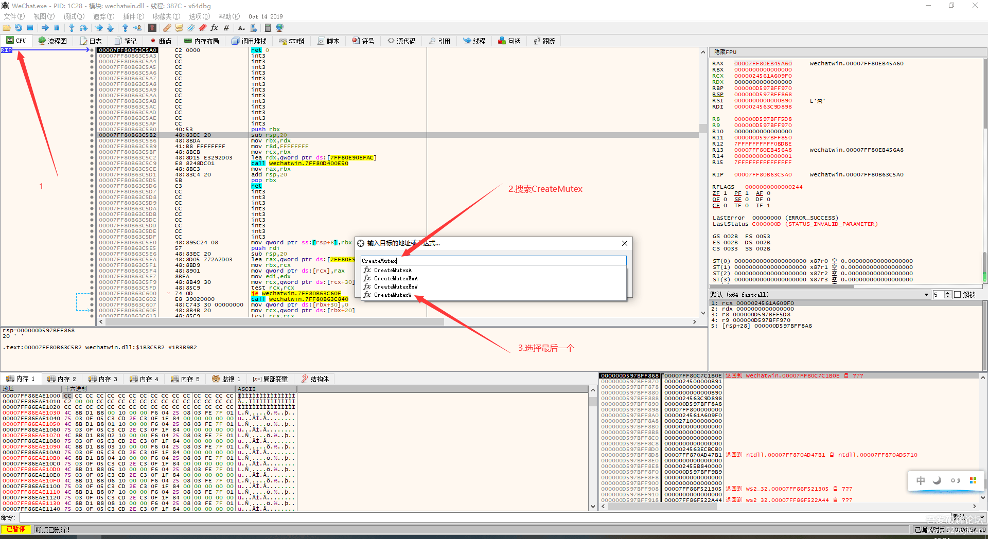Toggle the CF flag value
The image size is (988, 539).
[x=725, y=206]
